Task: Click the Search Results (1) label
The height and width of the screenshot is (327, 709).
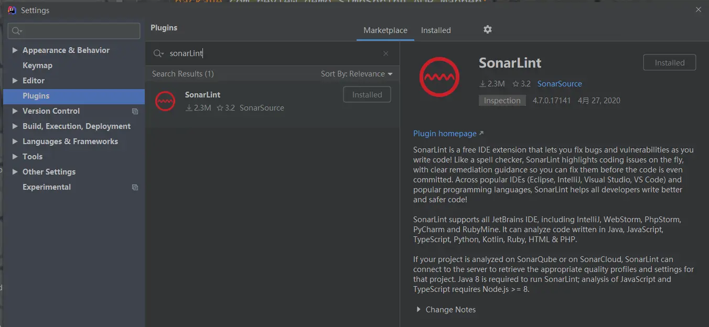Action: click(x=183, y=74)
